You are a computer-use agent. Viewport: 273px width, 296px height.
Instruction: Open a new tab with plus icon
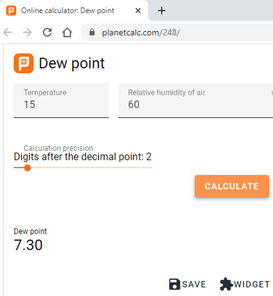[161, 10]
